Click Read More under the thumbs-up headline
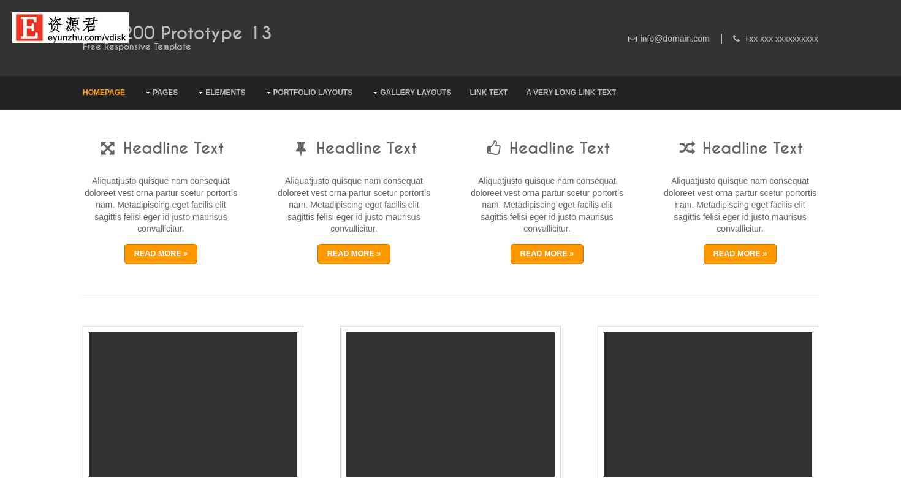Screen dimensions: 901x478 [547, 254]
